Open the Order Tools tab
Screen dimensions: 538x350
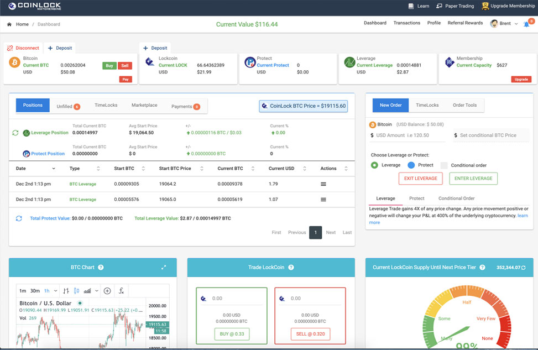click(x=464, y=106)
